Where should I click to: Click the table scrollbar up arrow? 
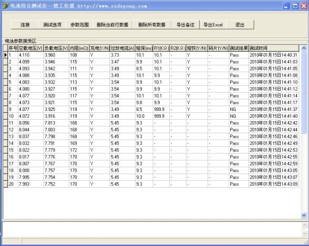pos(304,48)
